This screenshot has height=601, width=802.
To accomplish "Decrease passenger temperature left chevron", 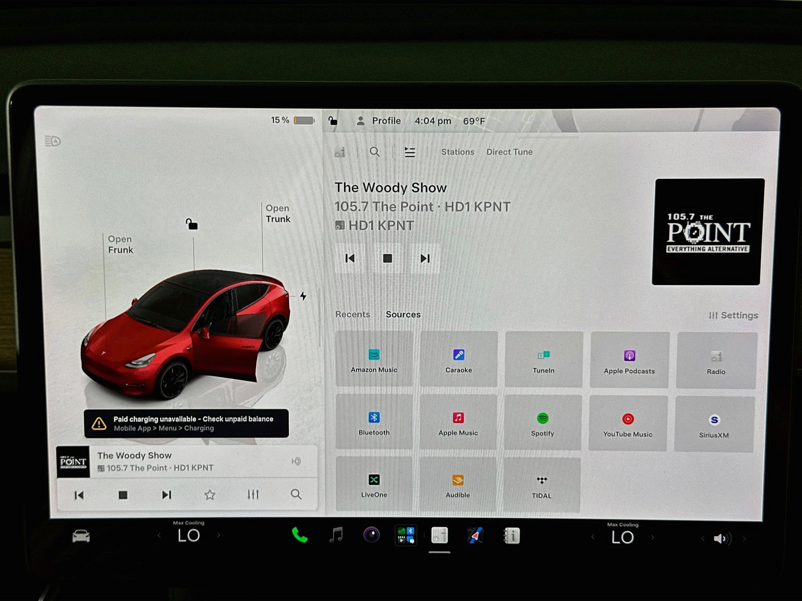I will click(593, 537).
